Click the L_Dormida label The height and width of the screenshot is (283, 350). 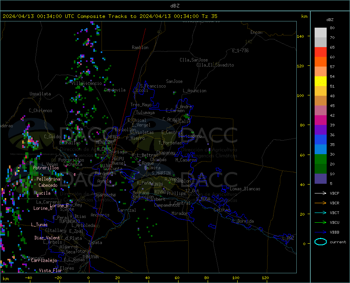[243, 221]
